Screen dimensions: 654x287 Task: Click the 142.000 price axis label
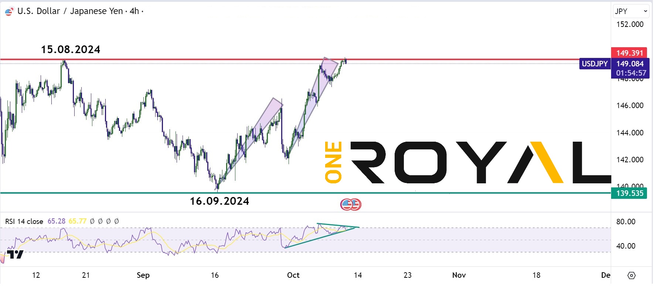click(630, 160)
